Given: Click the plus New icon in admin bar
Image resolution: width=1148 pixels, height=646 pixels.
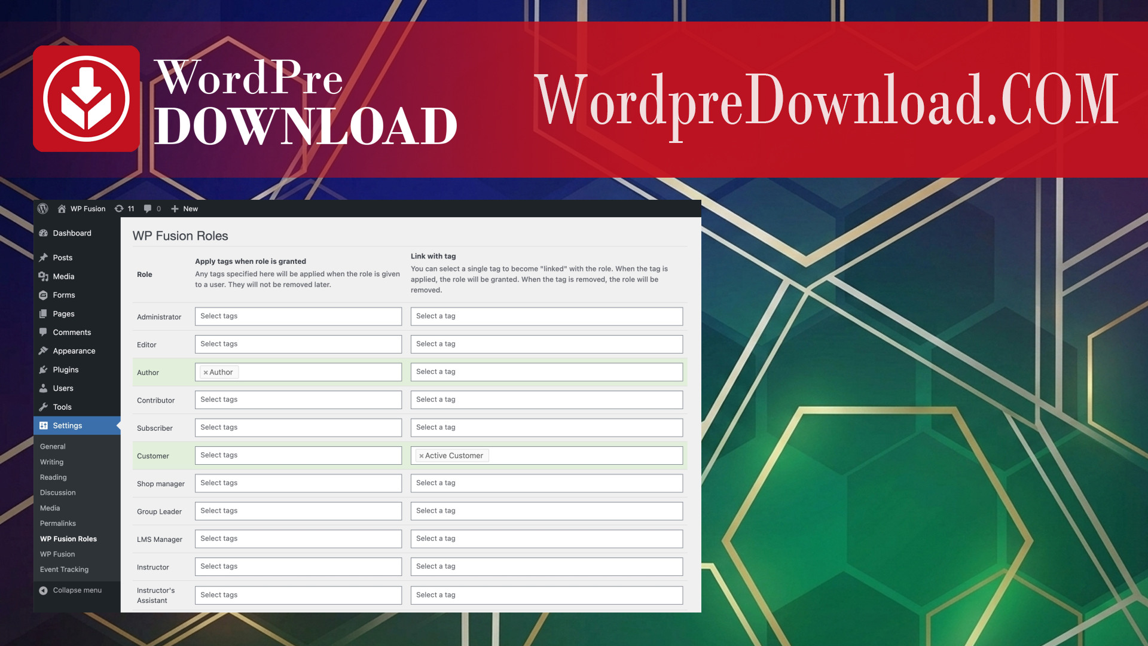Looking at the screenshot, I should pyautogui.click(x=175, y=209).
